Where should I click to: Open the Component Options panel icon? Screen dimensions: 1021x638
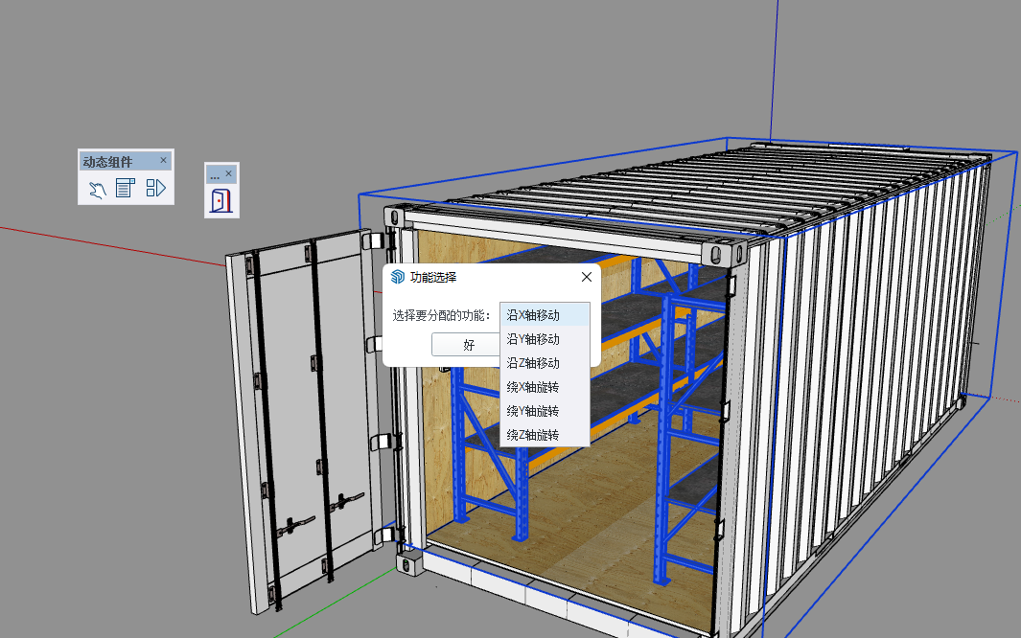[126, 189]
